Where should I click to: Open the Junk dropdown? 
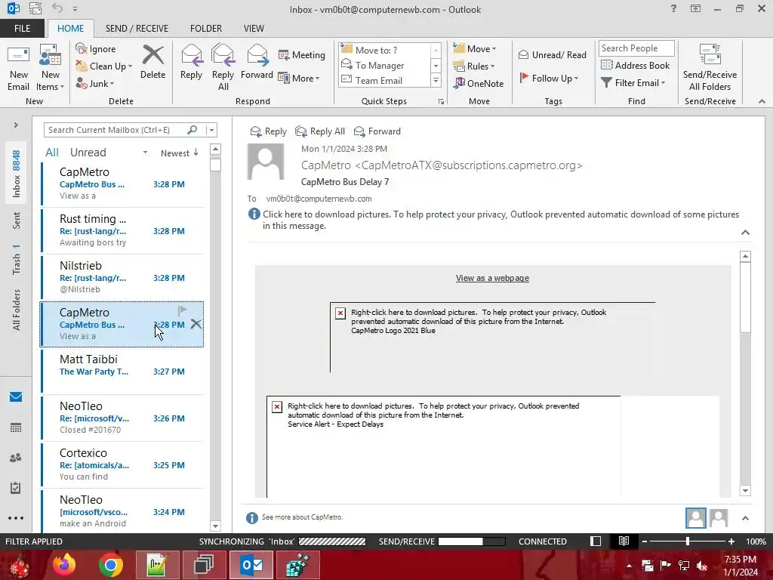(95, 83)
